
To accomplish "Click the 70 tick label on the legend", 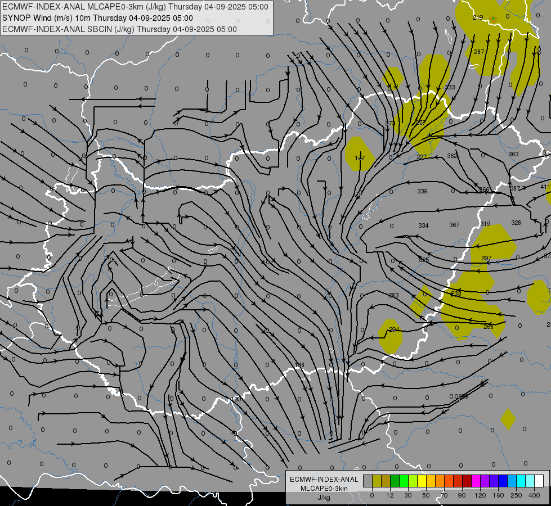I will (444, 495).
